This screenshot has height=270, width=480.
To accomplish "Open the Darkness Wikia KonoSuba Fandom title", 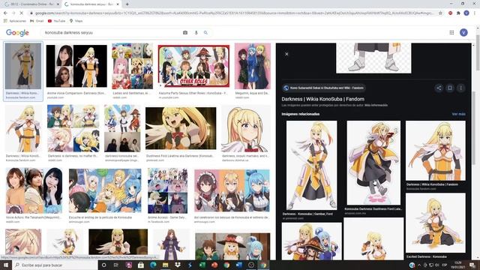I will 323,99.
